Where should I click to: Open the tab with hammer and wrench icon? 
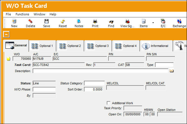[180, 46]
